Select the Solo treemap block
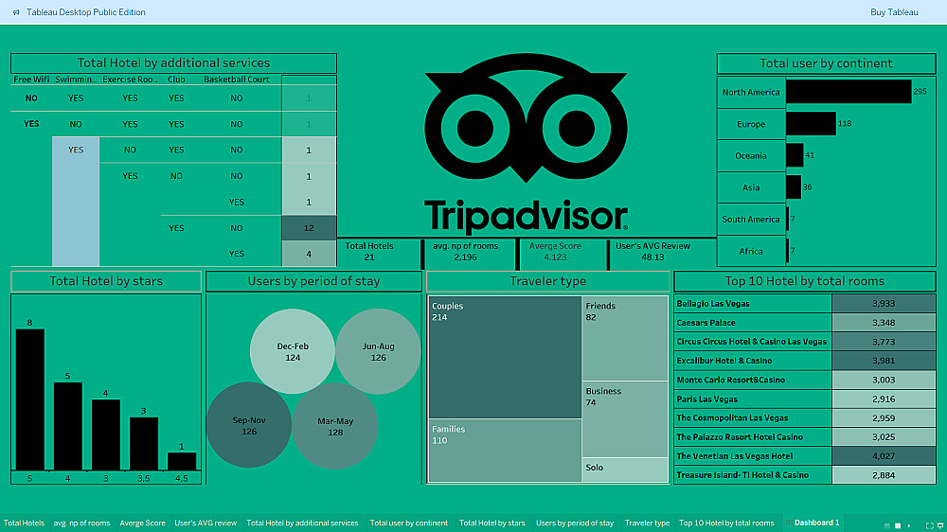Screen dimensions: 947x532 pos(625,470)
